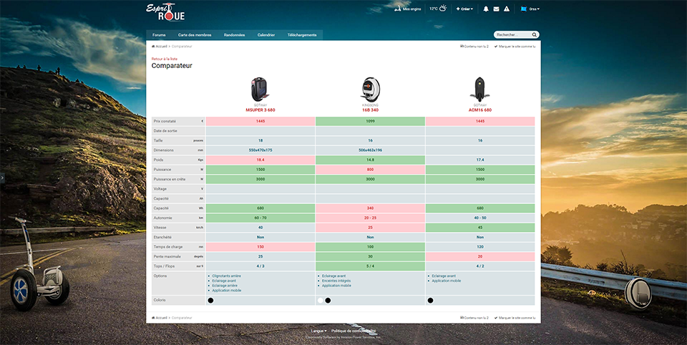Open the Langue dropdown in footer

[318, 331]
